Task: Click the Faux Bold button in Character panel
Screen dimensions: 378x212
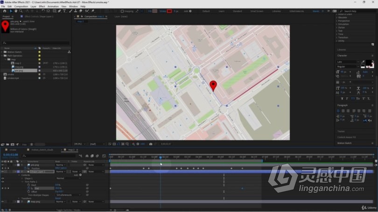Action: coord(342,99)
